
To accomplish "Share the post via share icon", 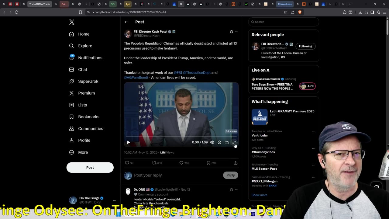I will pos(236,163).
